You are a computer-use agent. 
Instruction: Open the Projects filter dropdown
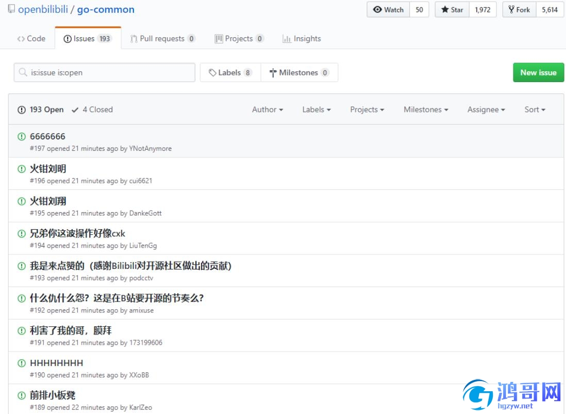(367, 109)
